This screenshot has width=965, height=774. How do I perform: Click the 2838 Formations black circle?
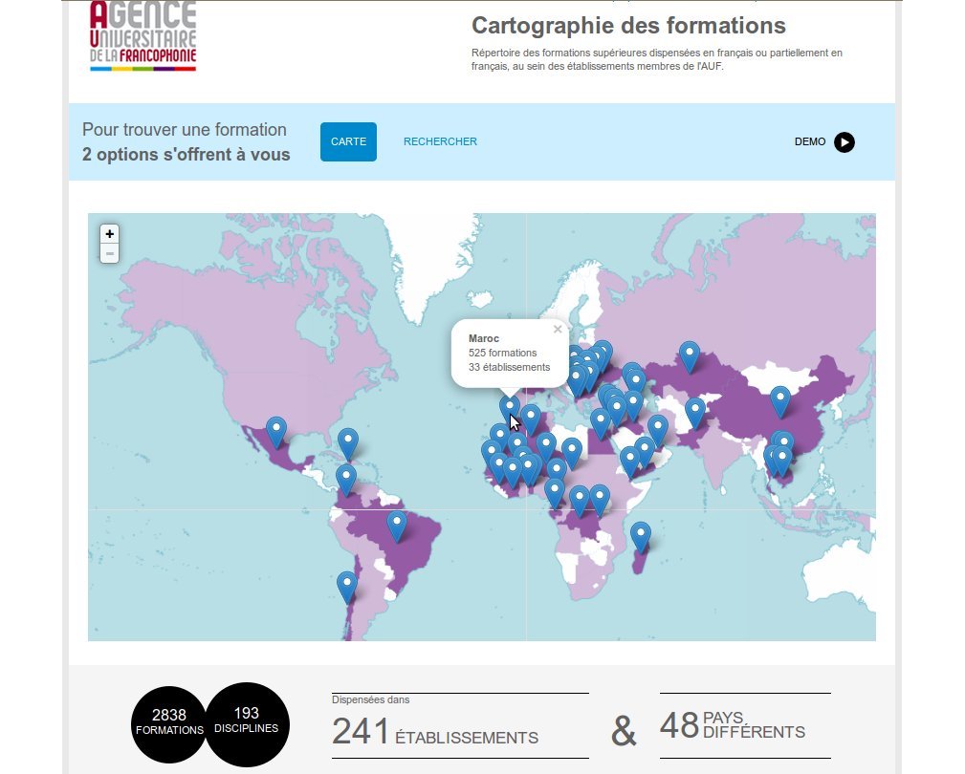click(169, 721)
